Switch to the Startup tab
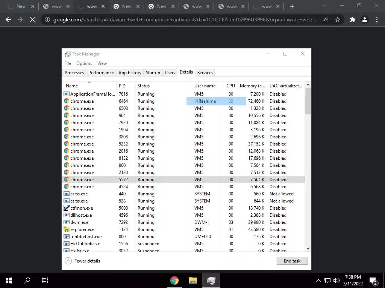Screen dimensions: 385x288 [x=153, y=73]
